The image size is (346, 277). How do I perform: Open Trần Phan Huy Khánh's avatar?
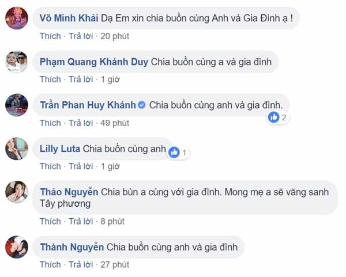coord(17,105)
